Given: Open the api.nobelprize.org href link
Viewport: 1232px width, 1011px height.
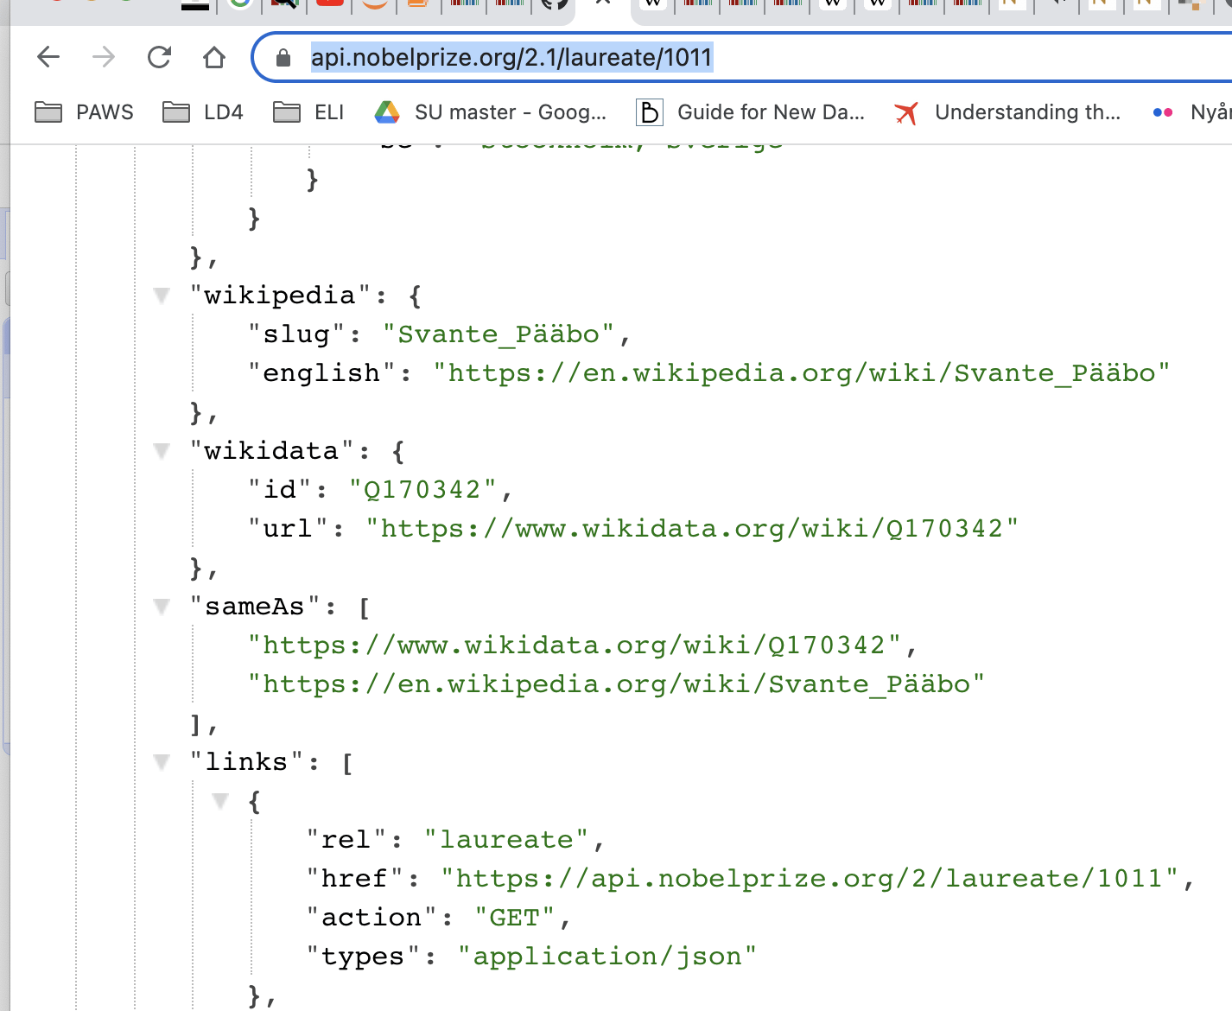Looking at the screenshot, I should [810, 879].
